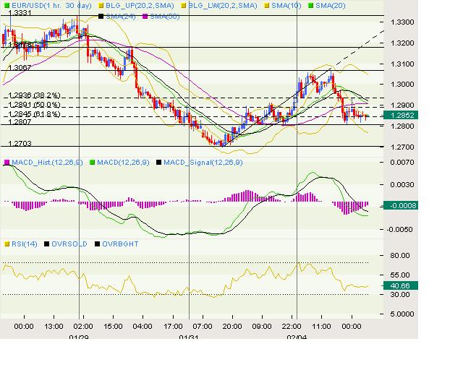Click the BLG_UP legend color square
Screen dimensions: 463x370
point(101,6)
